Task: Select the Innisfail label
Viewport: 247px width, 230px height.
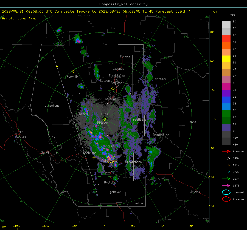Action: click(x=111, y=99)
